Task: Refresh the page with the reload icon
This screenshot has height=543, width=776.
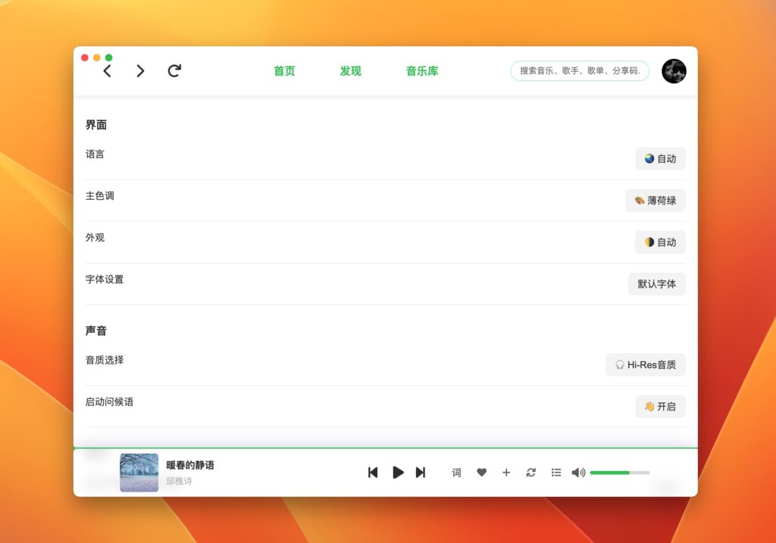Action: (174, 70)
